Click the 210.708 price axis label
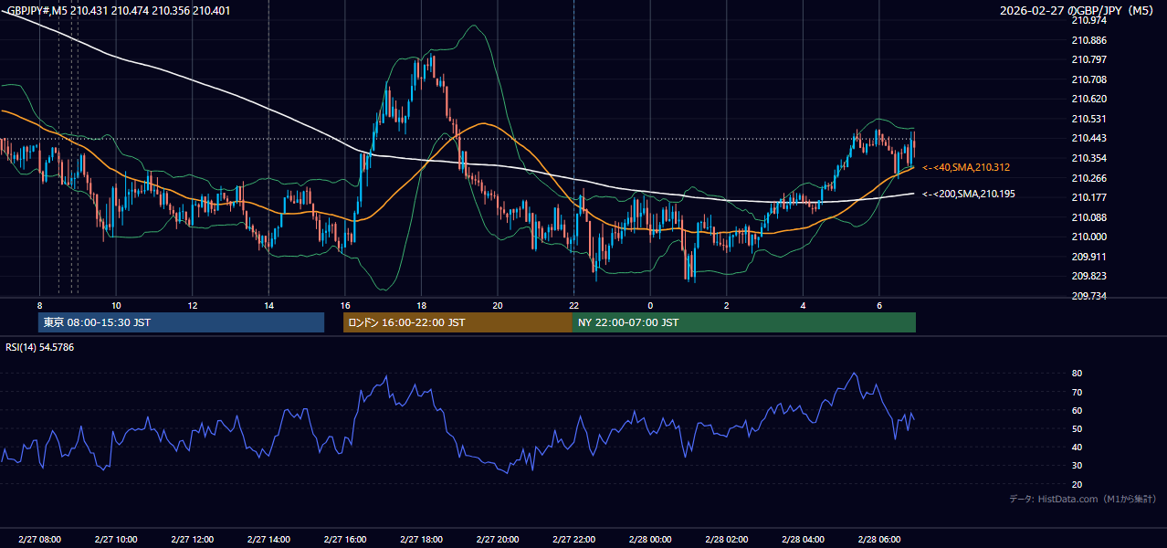This screenshot has height=548, width=1167. (x=1088, y=79)
